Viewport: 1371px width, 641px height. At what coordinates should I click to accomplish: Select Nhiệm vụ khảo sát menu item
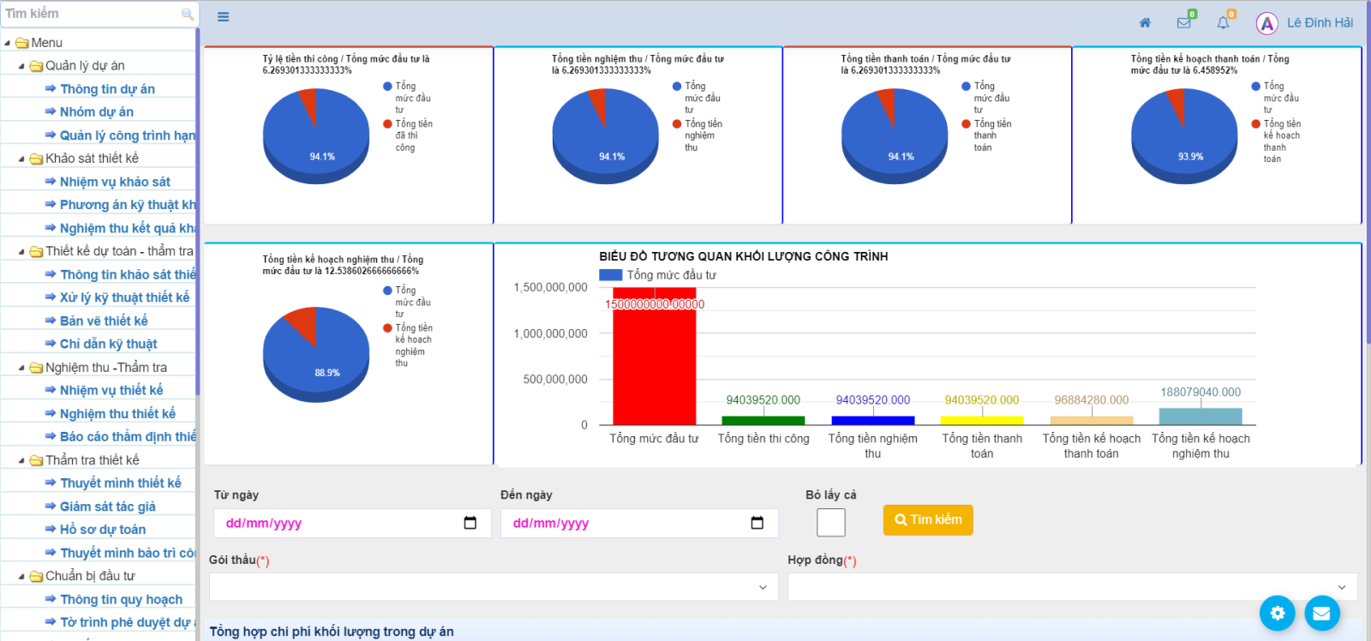tap(115, 182)
